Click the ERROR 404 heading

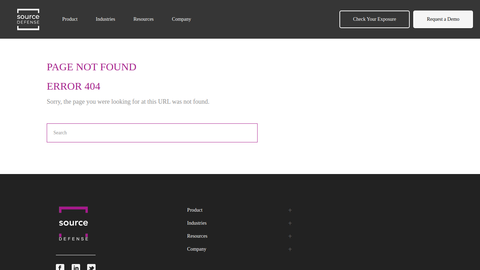tap(73, 86)
